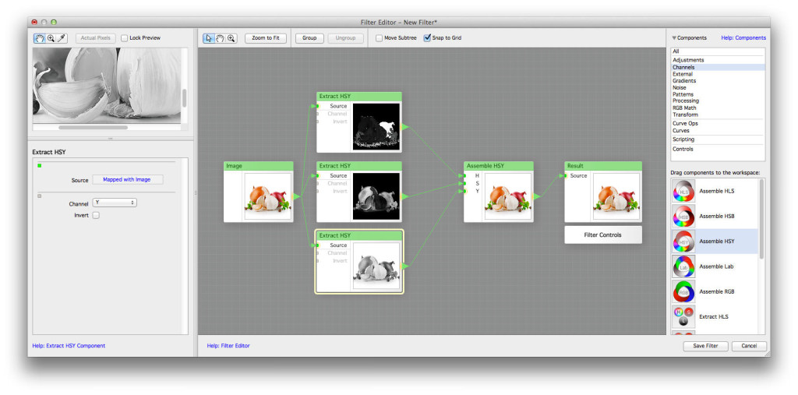The width and height of the screenshot is (798, 395).
Task: Click the Mapped with Image source button
Action: 128,179
